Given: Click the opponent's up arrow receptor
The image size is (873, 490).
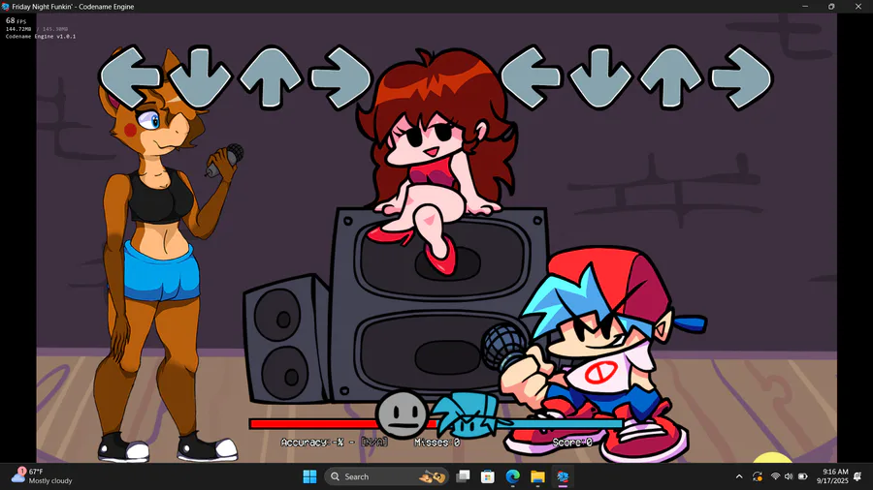Looking at the screenshot, I should 271,77.
